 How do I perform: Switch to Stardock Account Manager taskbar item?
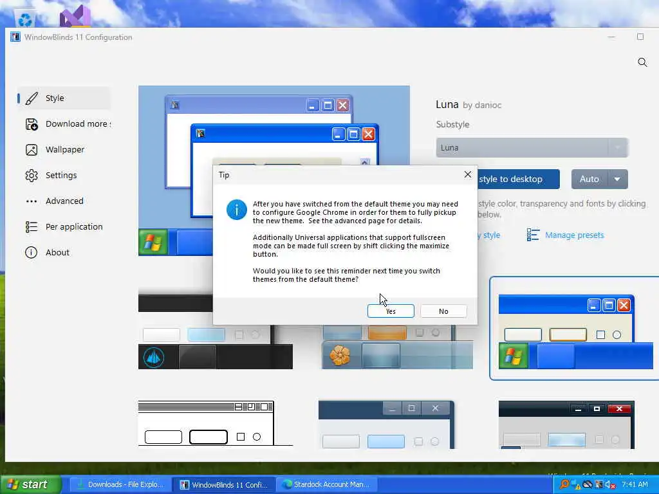click(x=327, y=485)
